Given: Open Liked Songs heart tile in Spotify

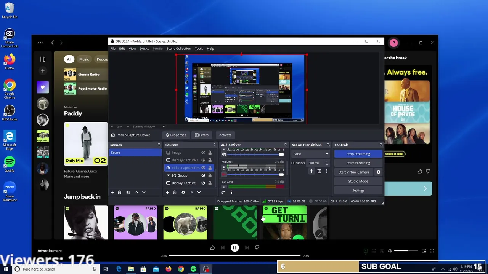Looking at the screenshot, I should point(43,87).
